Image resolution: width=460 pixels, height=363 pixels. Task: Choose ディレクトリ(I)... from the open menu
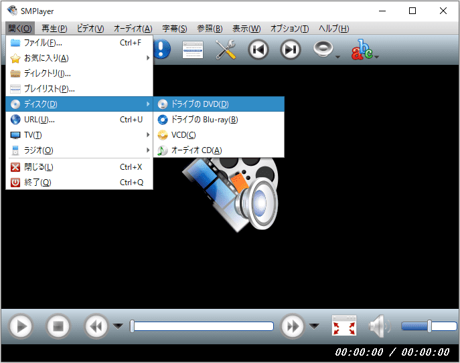[x=79, y=74]
